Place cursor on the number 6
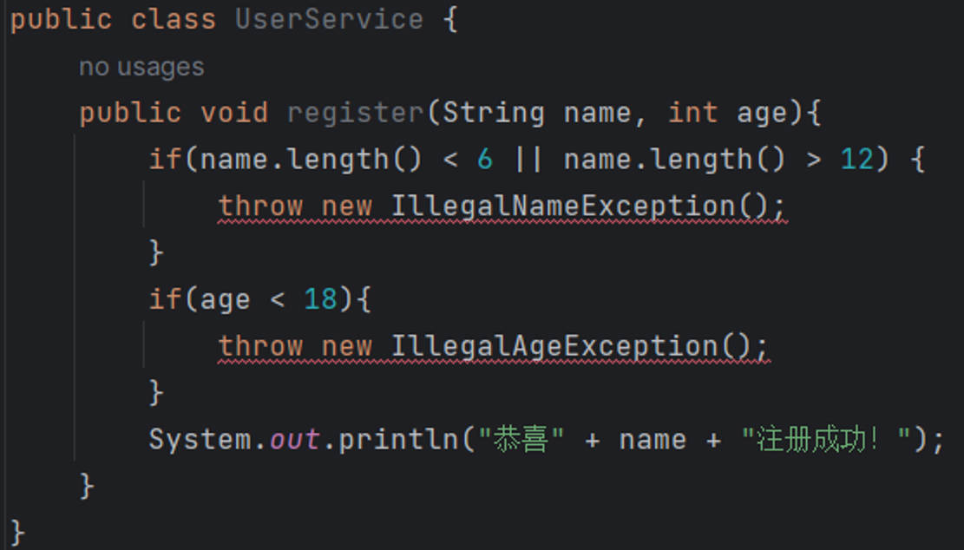964x550 pixels. 484,160
